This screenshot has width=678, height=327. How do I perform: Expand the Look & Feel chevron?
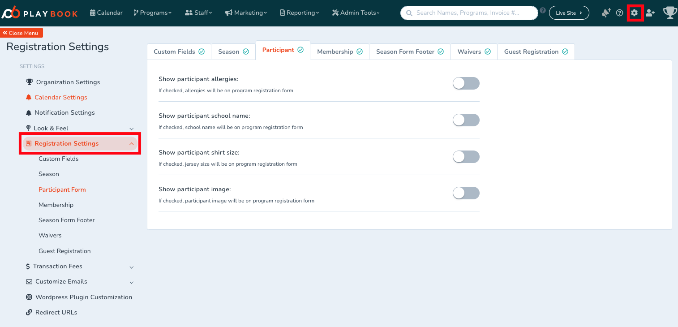tap(132, 129)
